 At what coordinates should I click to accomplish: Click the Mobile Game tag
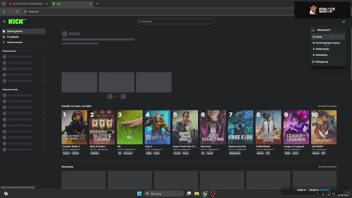[235, 153]
